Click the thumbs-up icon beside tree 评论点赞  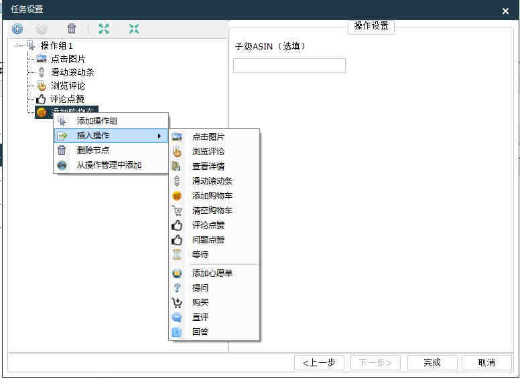[x=41, y=99]
